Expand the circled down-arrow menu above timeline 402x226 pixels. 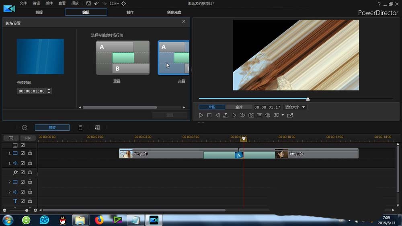(x=25, y=127)
